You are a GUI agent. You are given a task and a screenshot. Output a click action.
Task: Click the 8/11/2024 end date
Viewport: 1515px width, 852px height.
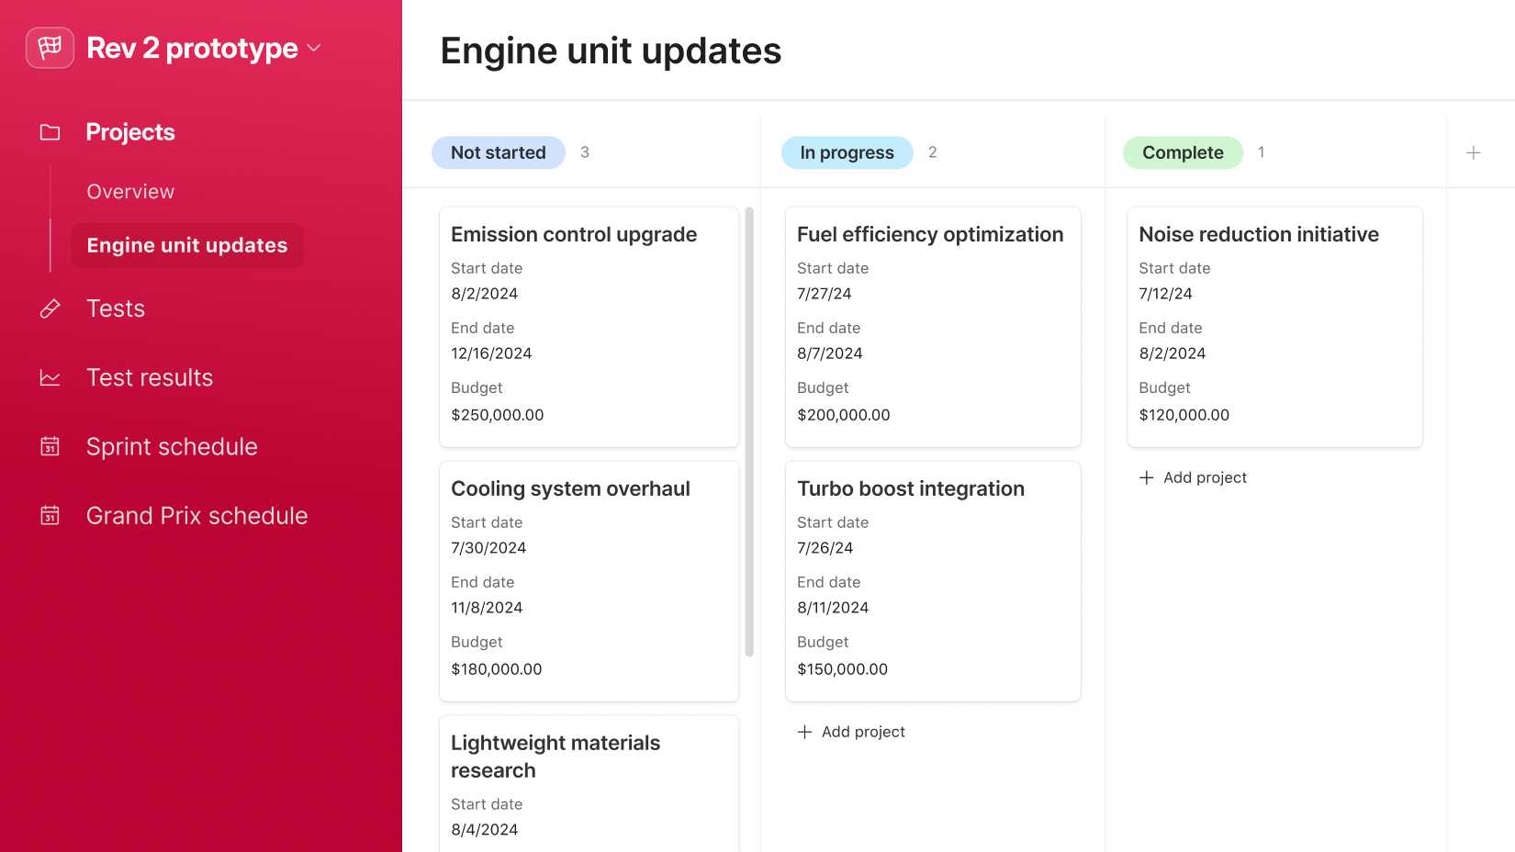(833, 608)
